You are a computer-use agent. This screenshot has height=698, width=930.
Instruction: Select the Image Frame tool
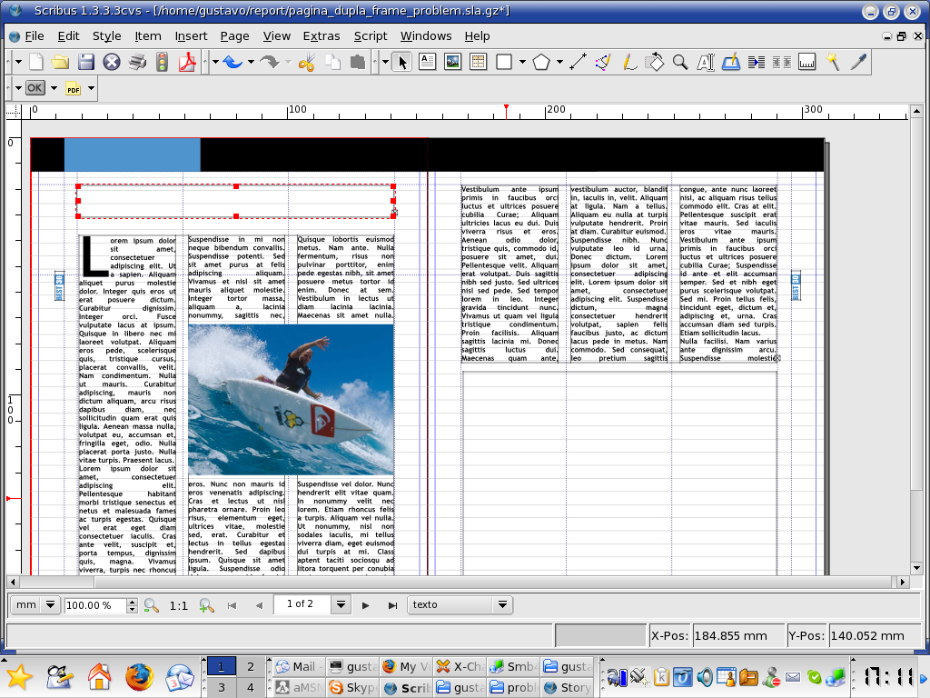coord(451,62)
